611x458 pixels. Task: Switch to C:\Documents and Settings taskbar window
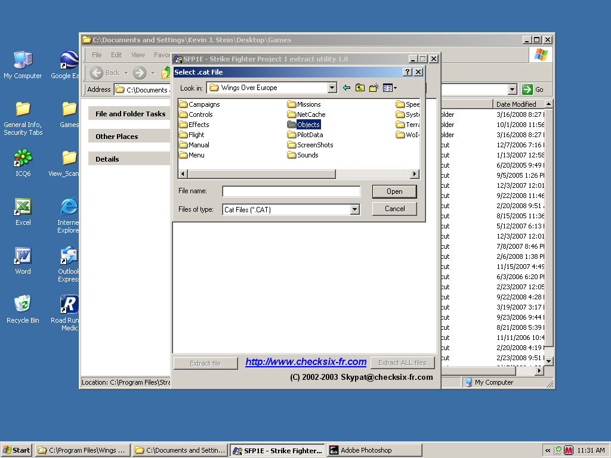tap(180, 450)
